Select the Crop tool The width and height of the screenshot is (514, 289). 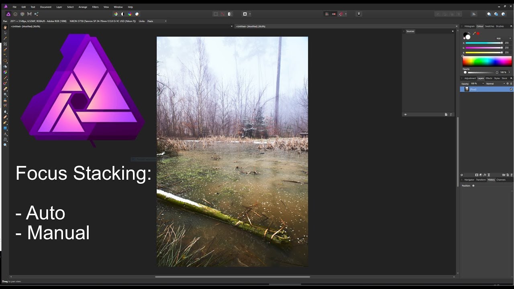click(x=5, y=44)
